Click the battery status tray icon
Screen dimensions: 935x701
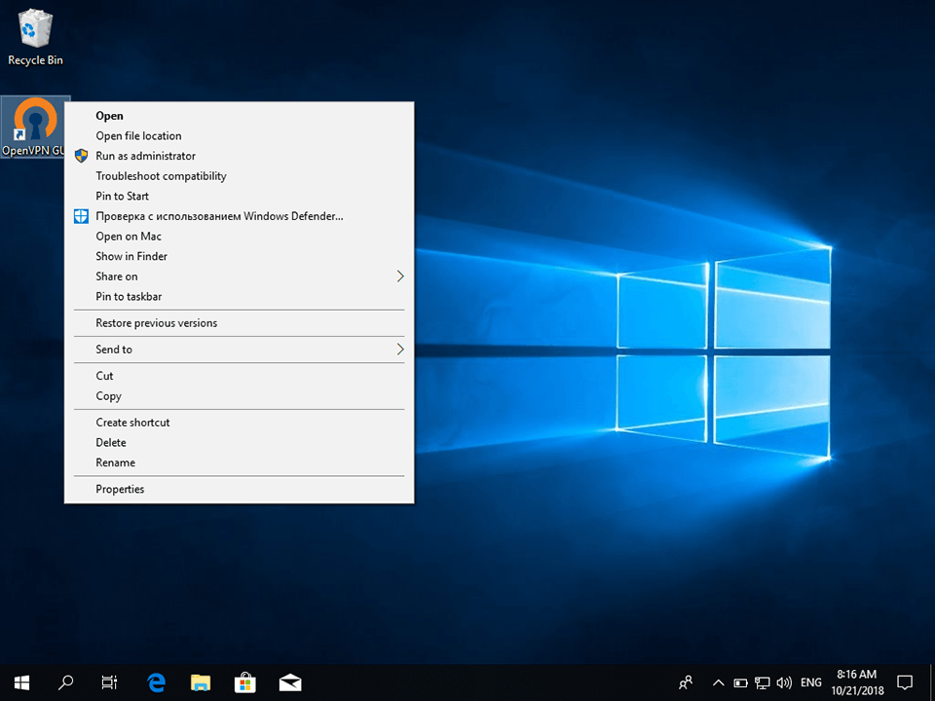[x=740, y=683]
